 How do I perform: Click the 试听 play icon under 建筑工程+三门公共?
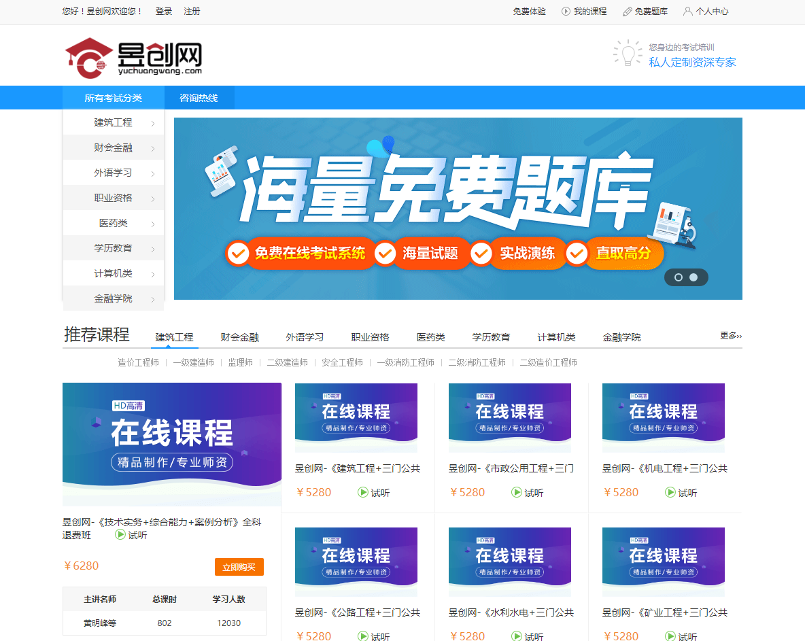(x=363, y=492)
